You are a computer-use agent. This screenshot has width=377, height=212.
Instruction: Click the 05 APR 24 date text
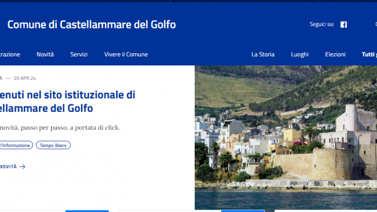(25, 78)
